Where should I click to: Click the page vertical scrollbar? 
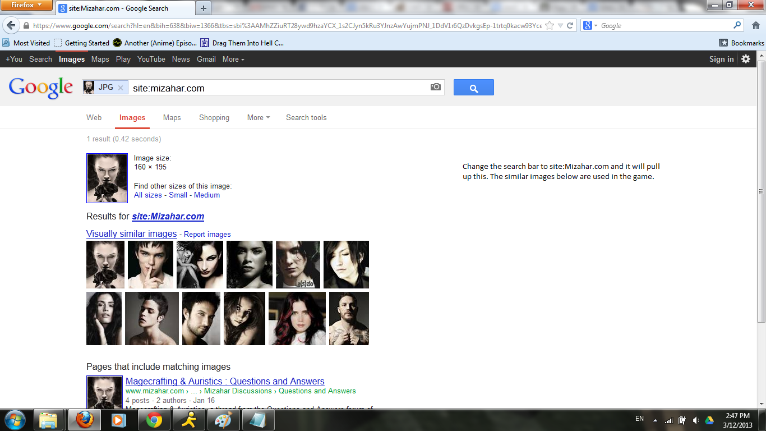point(761,191)
